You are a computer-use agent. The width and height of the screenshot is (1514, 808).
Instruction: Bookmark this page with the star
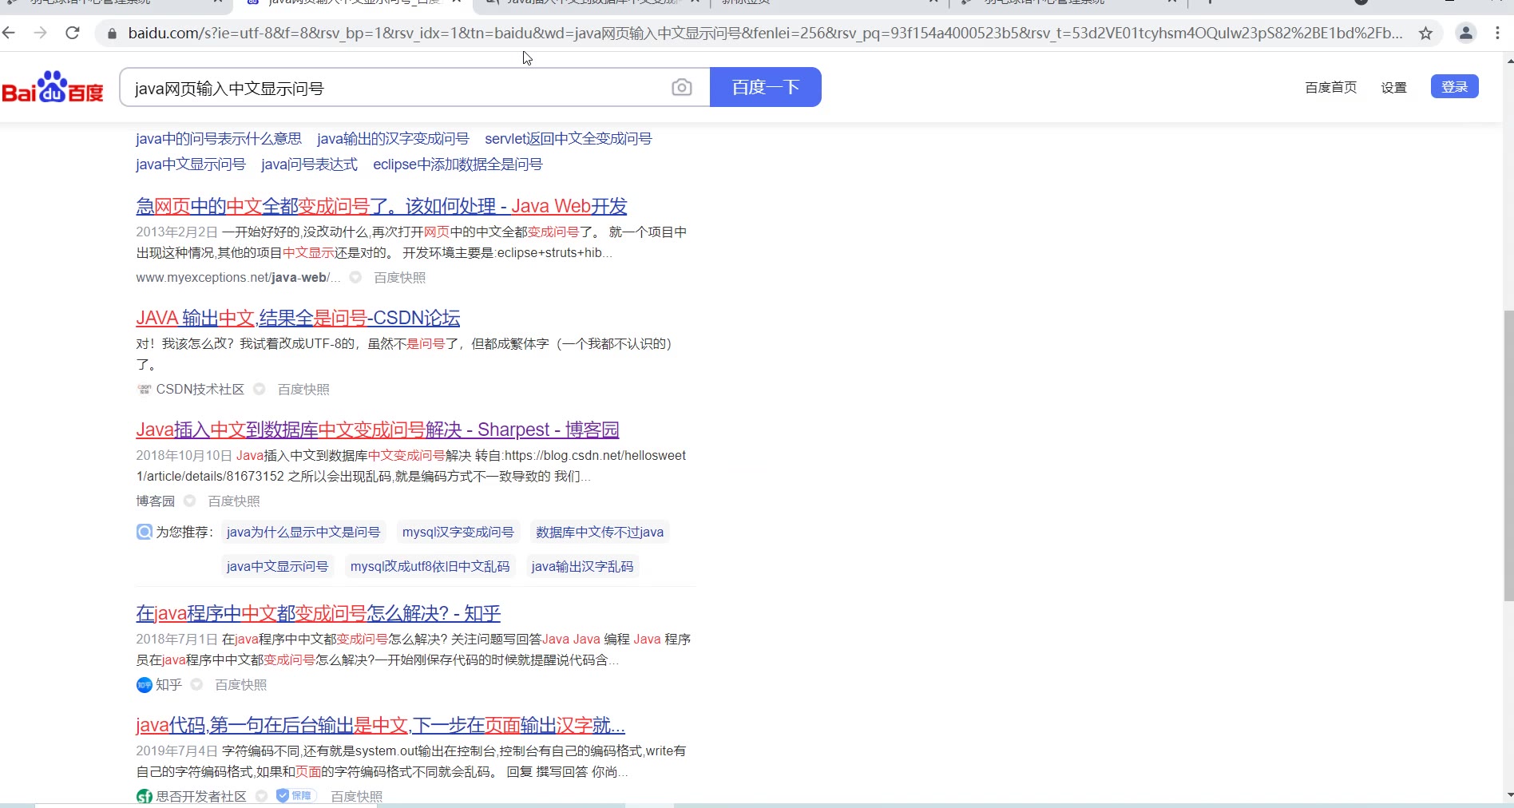tap(1425, 34)
